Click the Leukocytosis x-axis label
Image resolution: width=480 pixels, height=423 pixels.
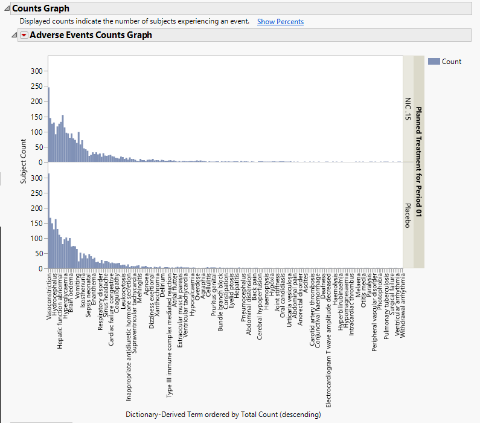coord(123,291)
